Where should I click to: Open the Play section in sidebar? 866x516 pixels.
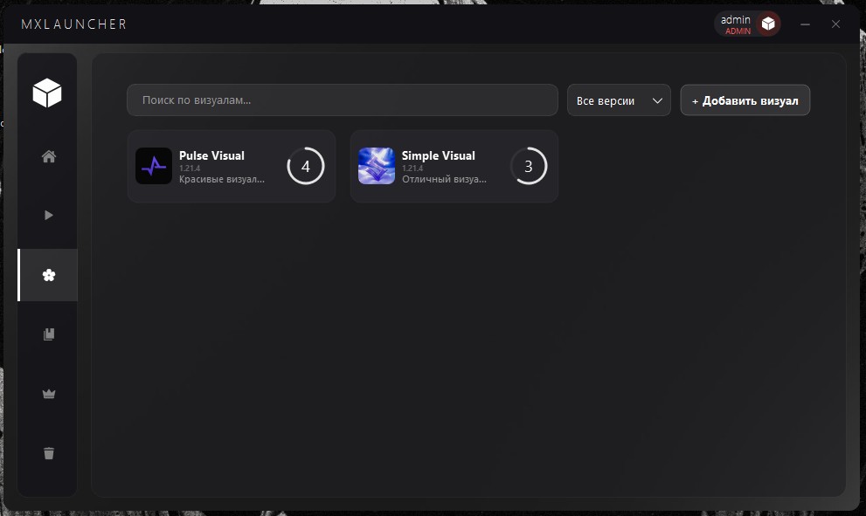pos(49,216)
